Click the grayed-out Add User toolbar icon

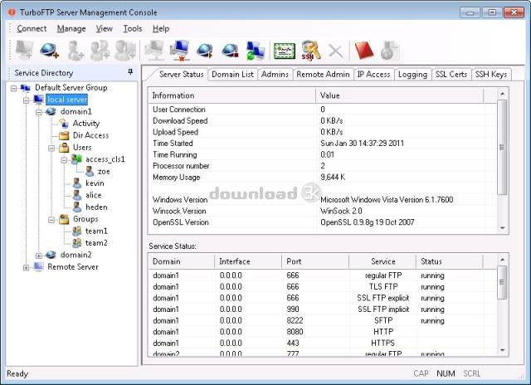75,50
